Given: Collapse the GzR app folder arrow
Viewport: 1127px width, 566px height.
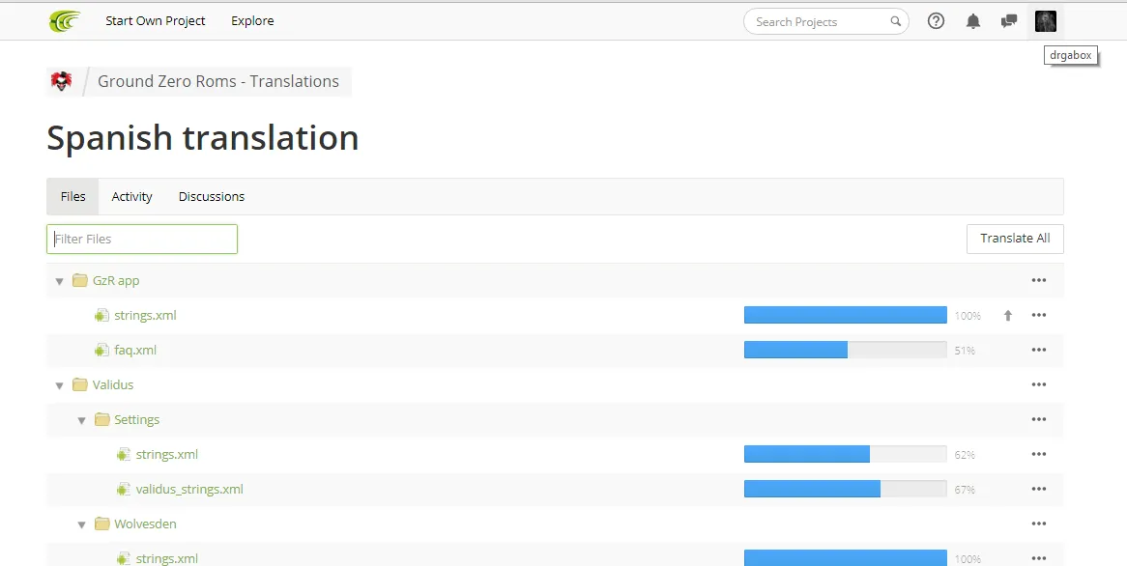Looking at the screenshot, I should point(60,282).
